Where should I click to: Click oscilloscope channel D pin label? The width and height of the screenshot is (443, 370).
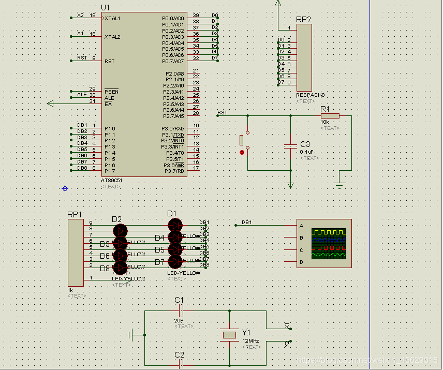coord(301,262)
